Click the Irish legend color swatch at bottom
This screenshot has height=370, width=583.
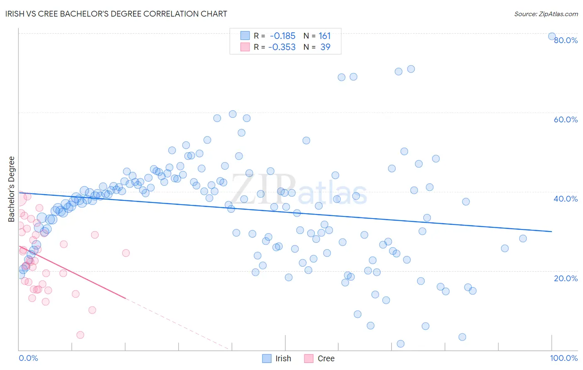point(267,358)
